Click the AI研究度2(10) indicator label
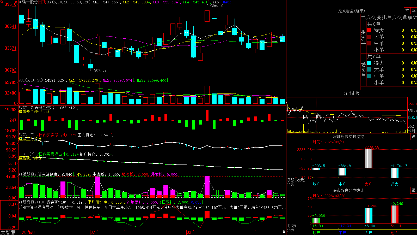 pyautogui.click(x=32, y=202)
